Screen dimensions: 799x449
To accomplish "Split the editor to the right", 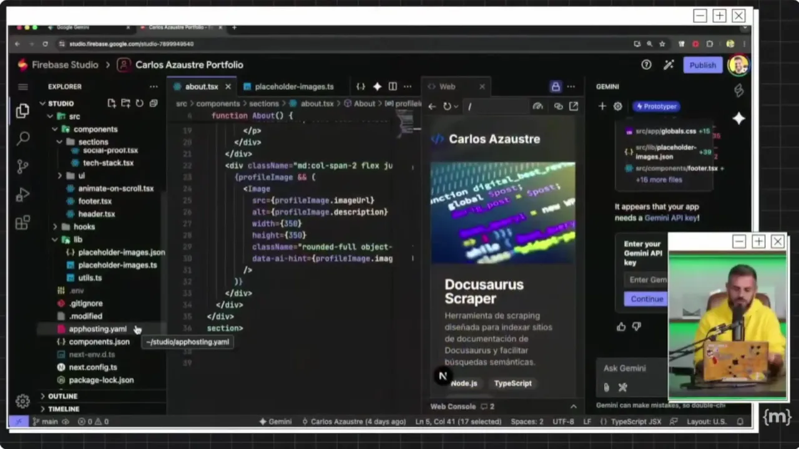I will coord(393,87).
